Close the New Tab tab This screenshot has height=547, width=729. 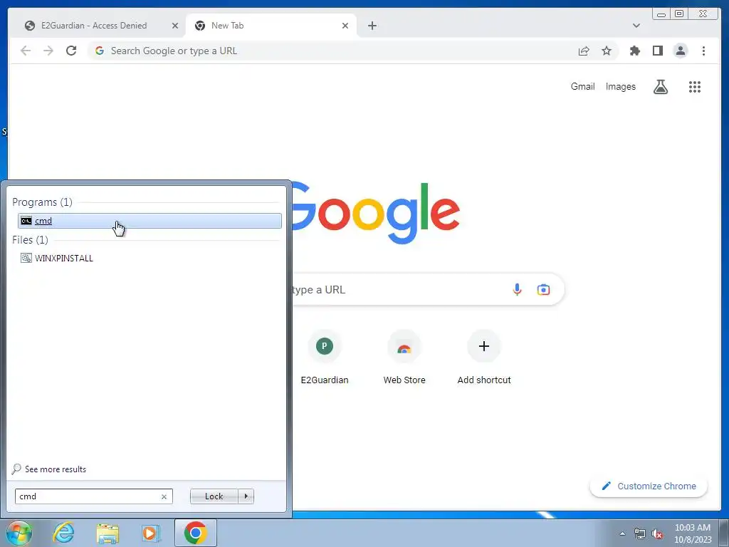pos(345,26)
